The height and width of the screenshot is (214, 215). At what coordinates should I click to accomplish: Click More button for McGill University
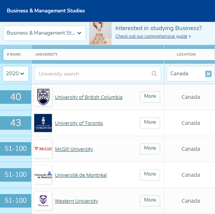(x=150, y=149)
